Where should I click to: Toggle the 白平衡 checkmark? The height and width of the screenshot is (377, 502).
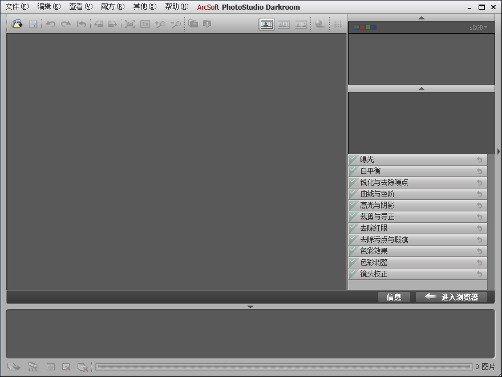tap(354, 171)
